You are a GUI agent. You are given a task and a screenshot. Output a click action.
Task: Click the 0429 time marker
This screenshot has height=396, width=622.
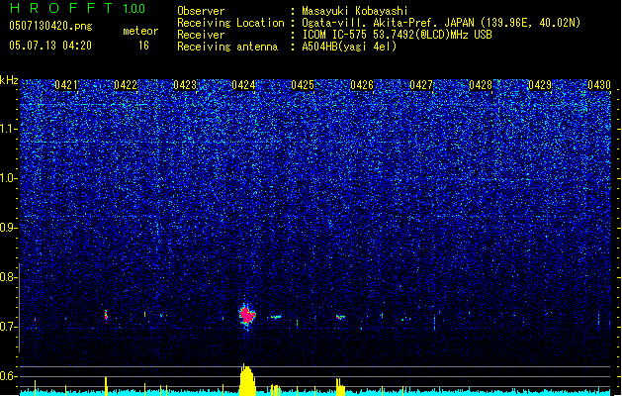coord(540,85)
